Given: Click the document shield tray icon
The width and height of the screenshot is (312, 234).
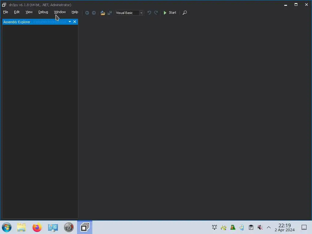Looking at the screenshot, I should [242, 227].
